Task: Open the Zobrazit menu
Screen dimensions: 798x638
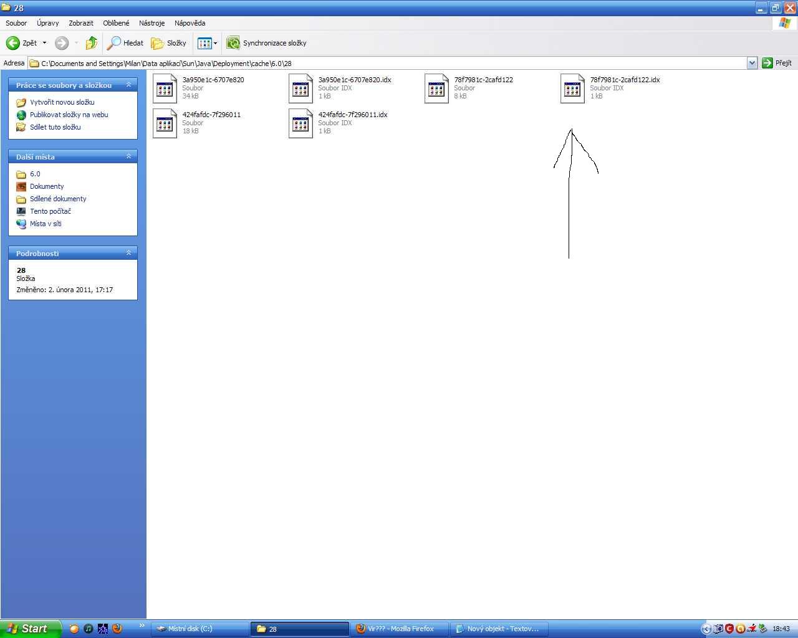Action: (x=81, y=23)
